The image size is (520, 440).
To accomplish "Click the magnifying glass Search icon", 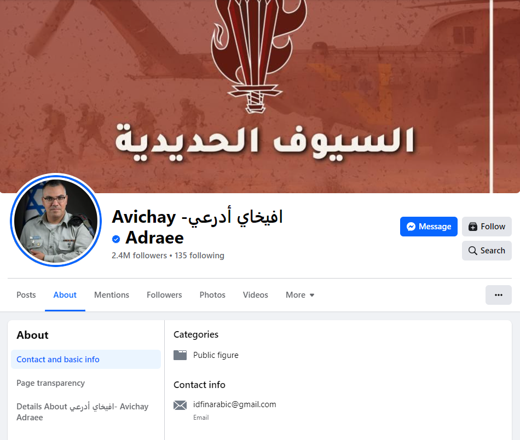I will click(x=472, y=250).
